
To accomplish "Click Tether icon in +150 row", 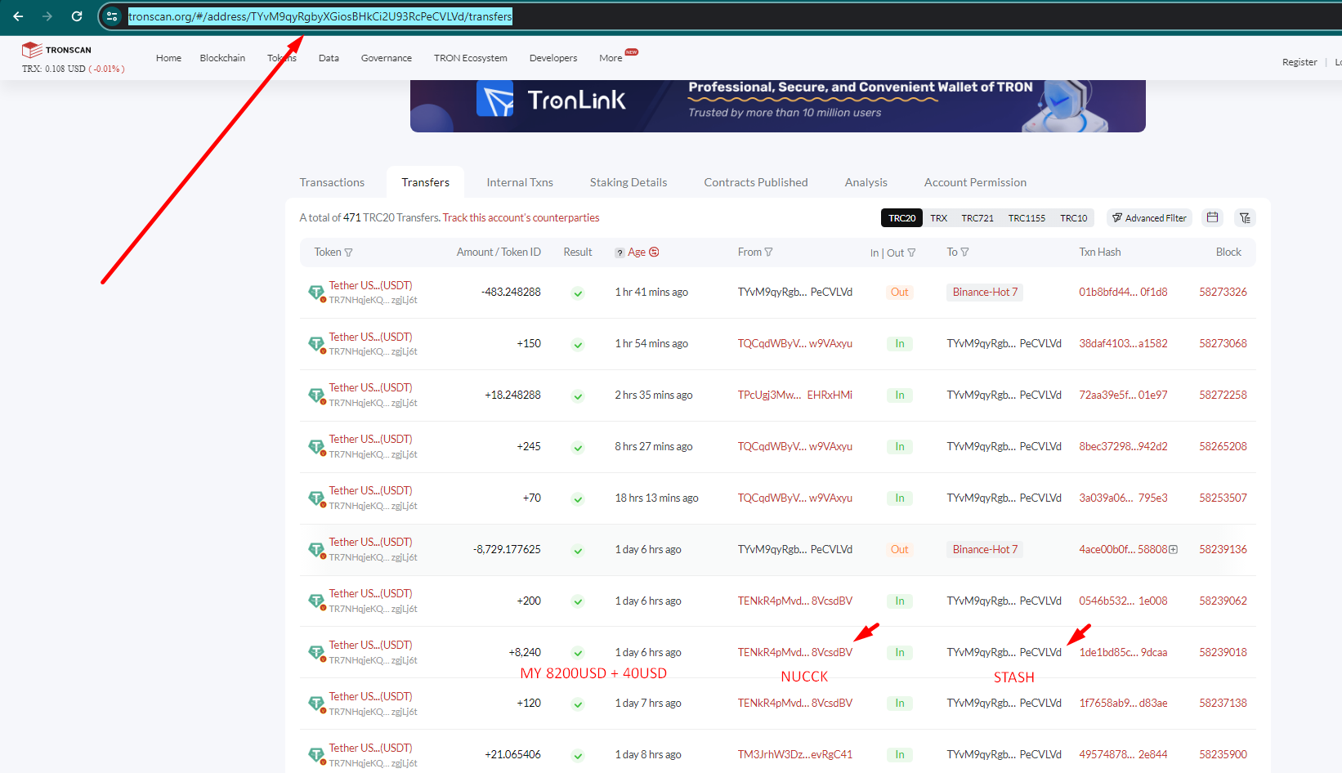I will tap(316, 344).
